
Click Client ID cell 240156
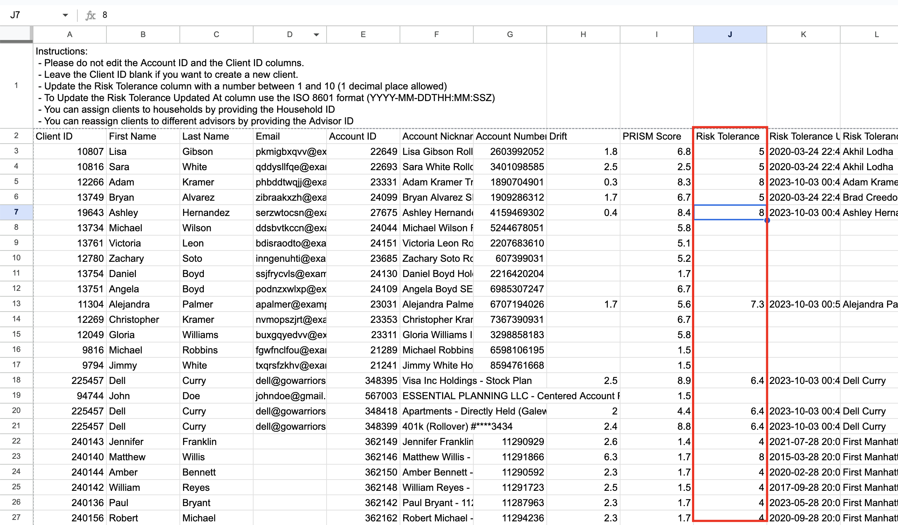pyautogui.click(x=70, y=518)
